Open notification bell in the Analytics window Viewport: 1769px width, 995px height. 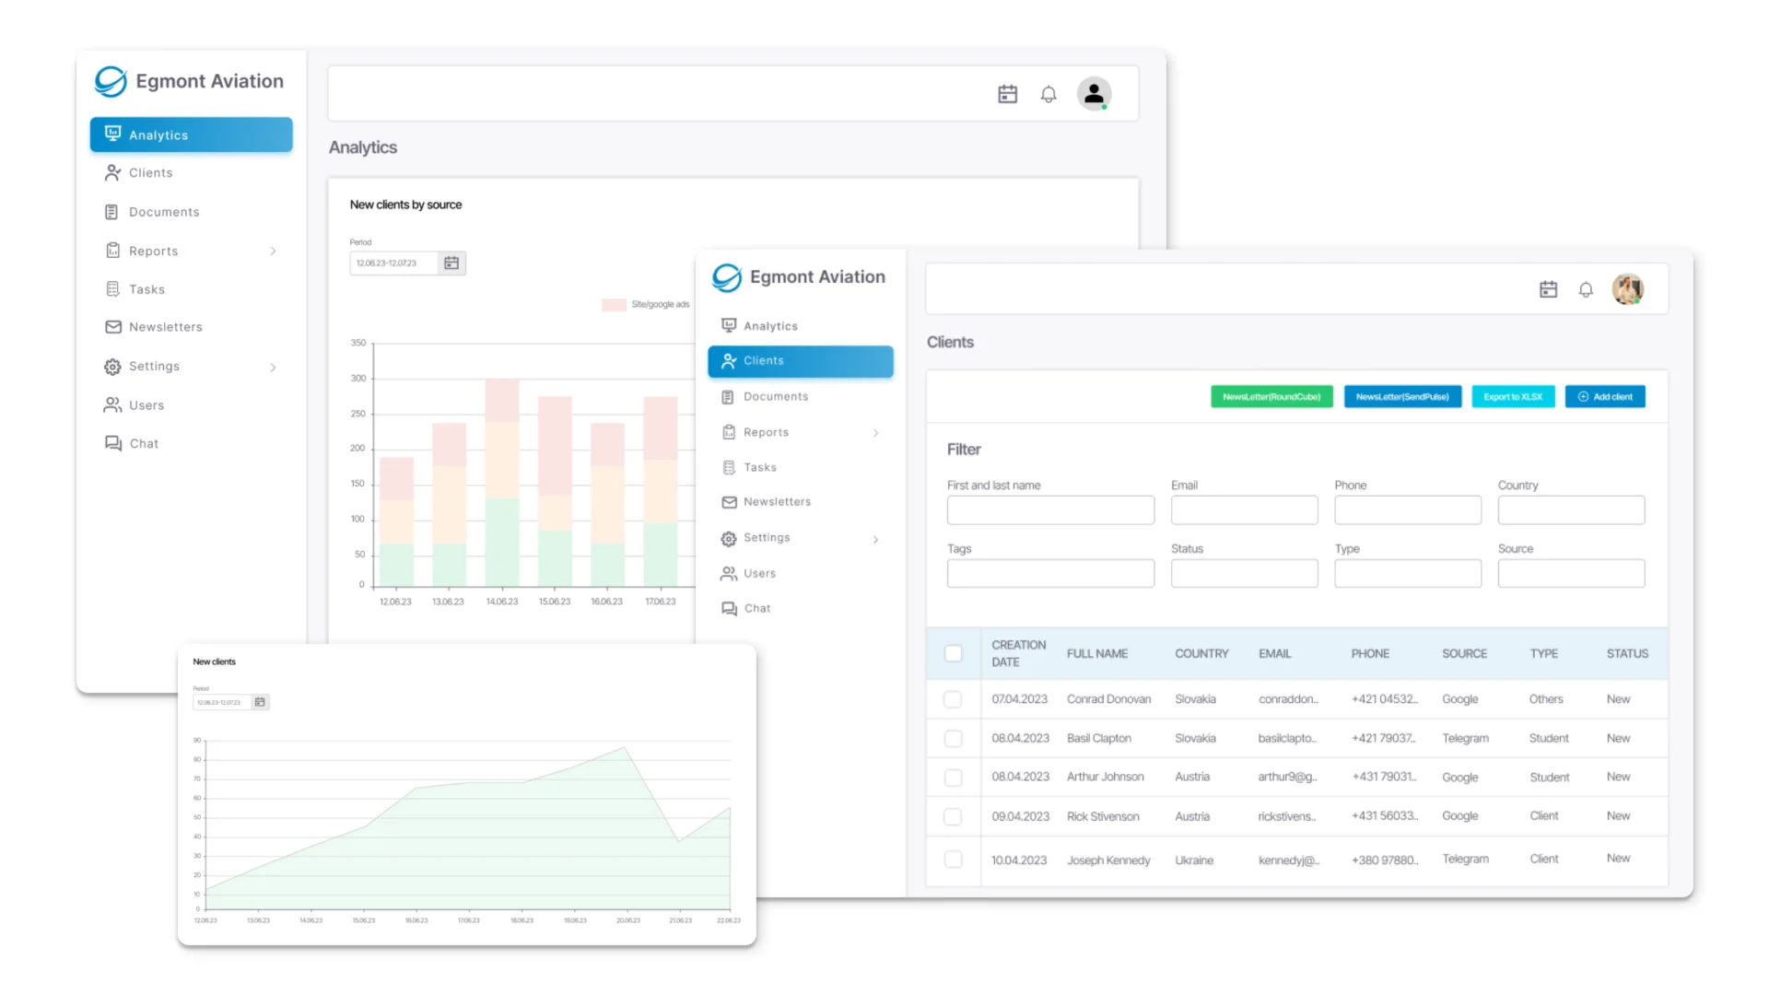tap(1049, 94)
